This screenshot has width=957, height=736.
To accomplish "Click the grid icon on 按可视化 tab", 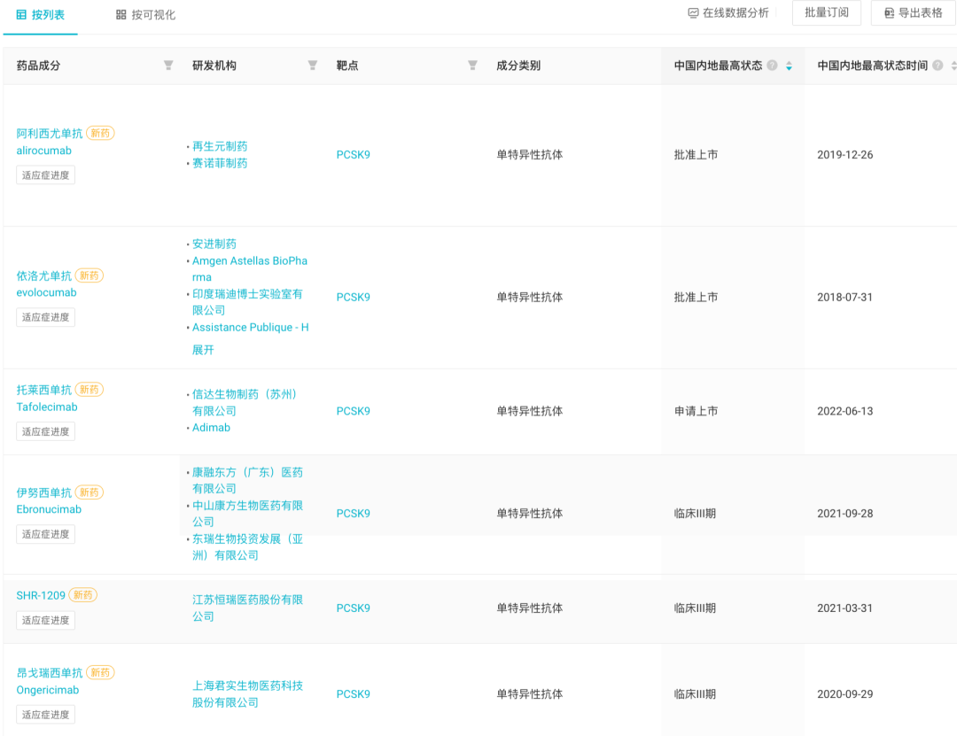I will pos(121,15).
